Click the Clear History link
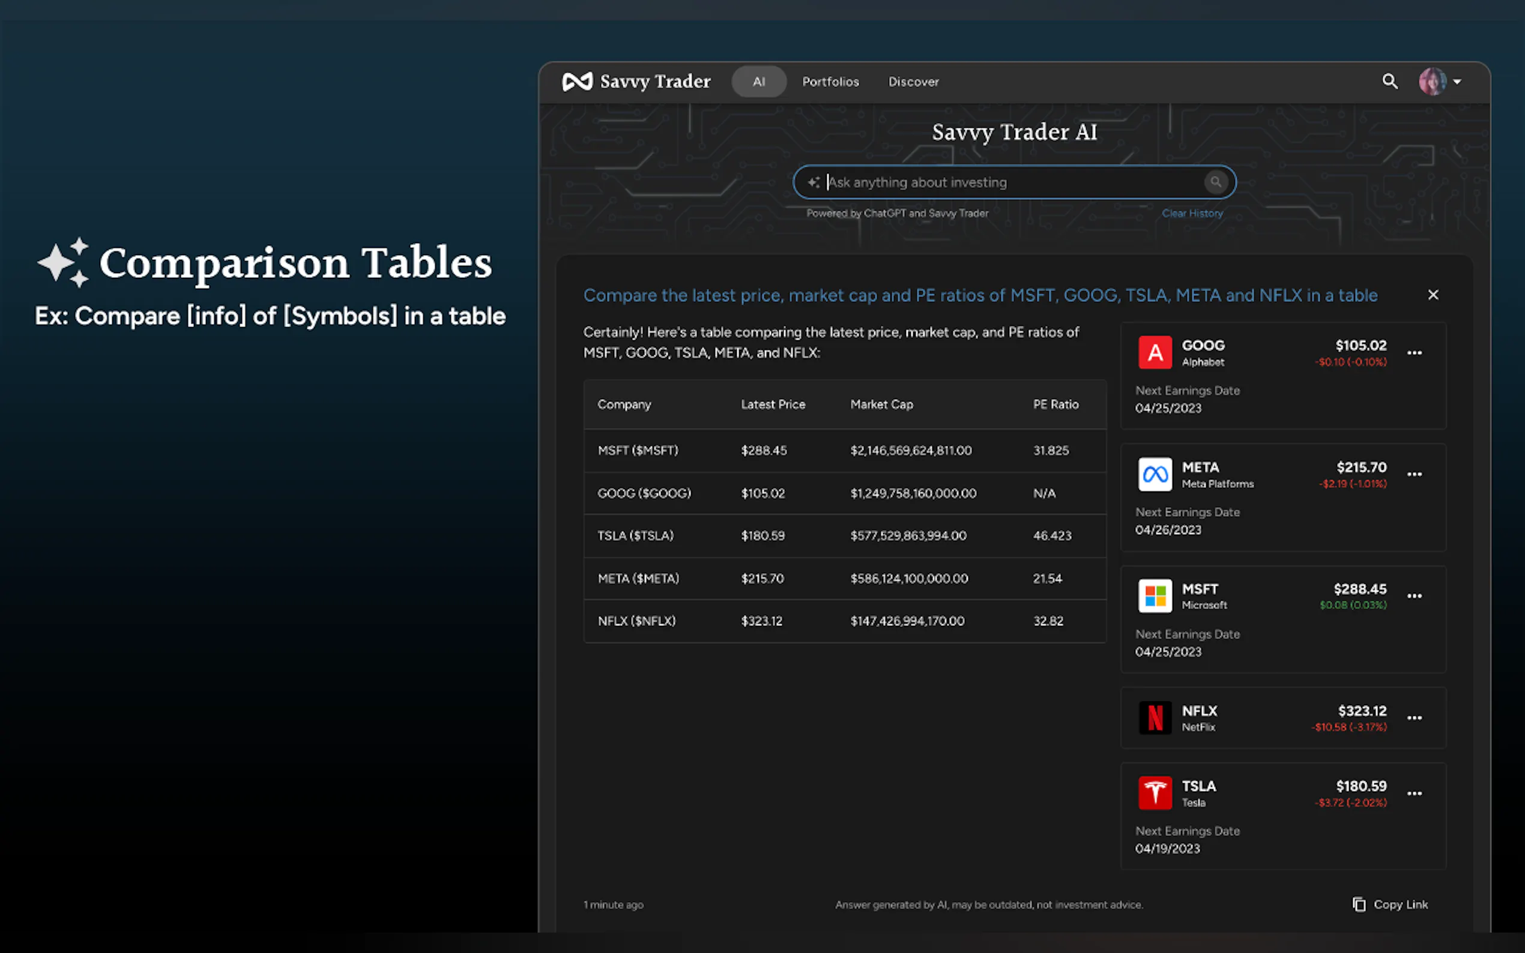The height and width of the screenshot is (953, 1525). 1192,214
